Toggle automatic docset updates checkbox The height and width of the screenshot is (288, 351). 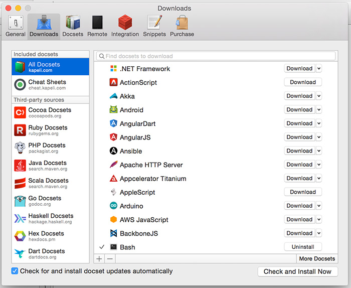point(15,271)
